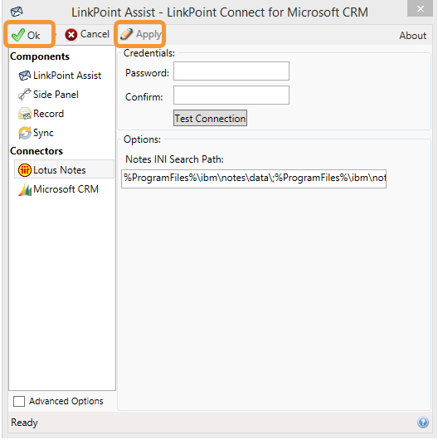Click the pencil Apply icon
This screenshot has height=440, width=438.
tap(126, 34)
